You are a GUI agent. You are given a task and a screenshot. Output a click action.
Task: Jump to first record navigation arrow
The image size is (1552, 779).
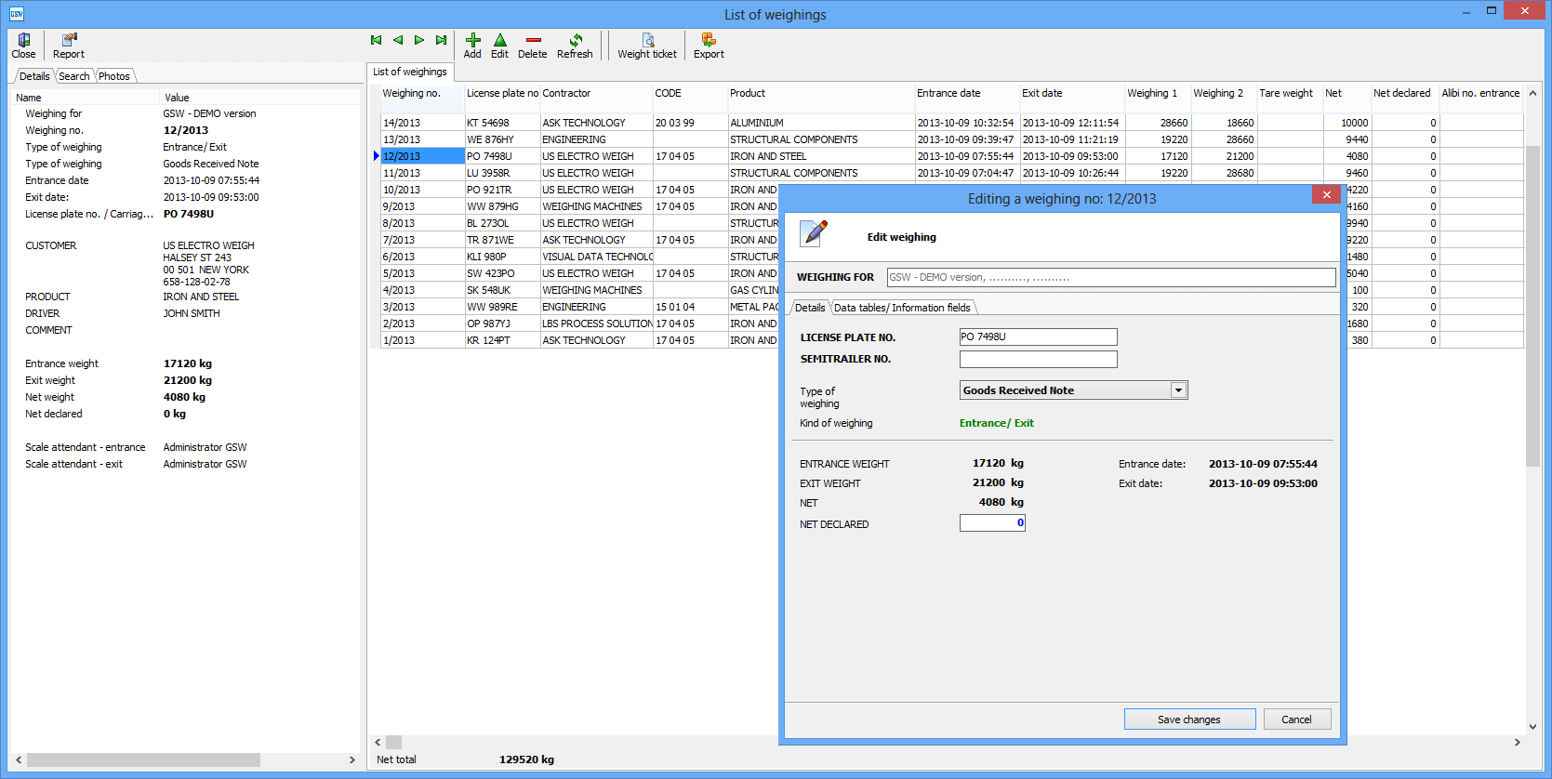tap(376, 40)
